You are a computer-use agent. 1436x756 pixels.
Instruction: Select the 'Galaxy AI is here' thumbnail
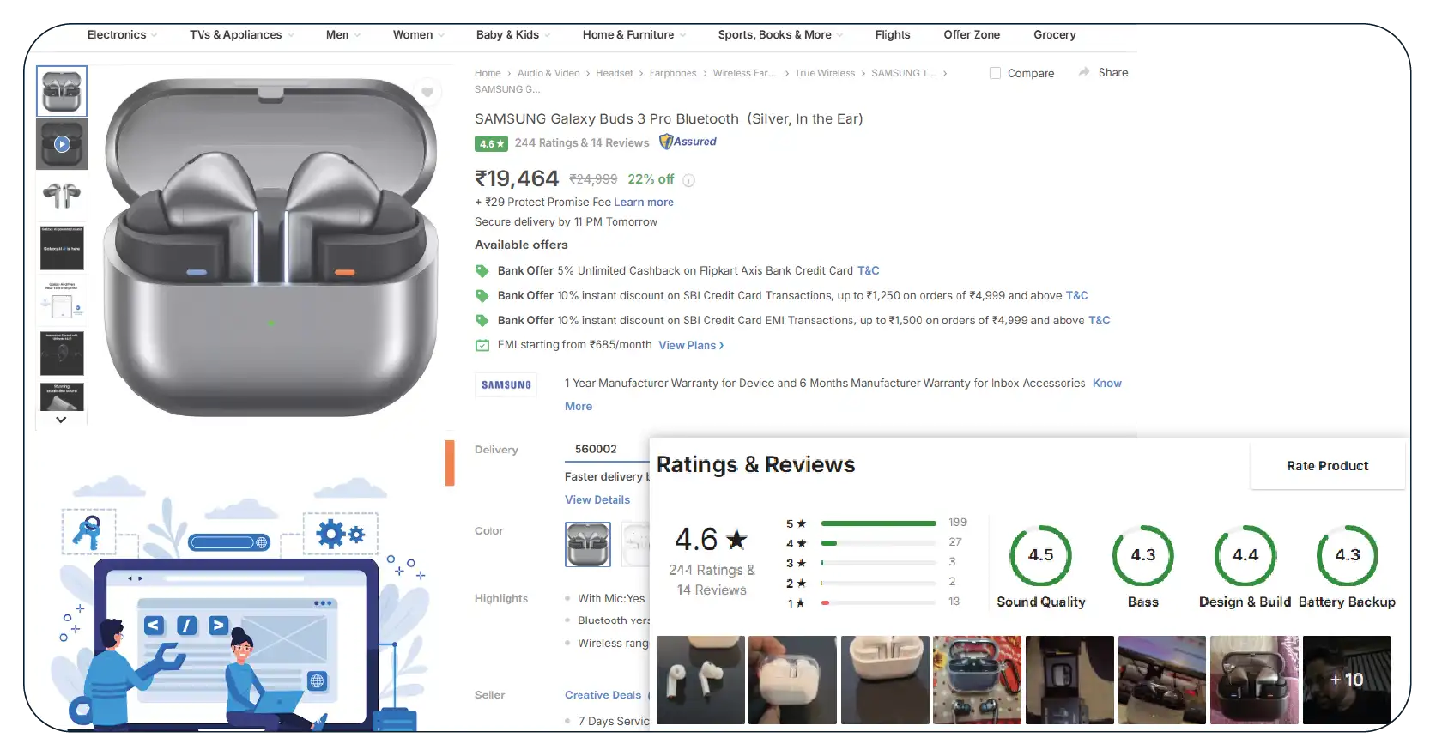coord(62,248)
